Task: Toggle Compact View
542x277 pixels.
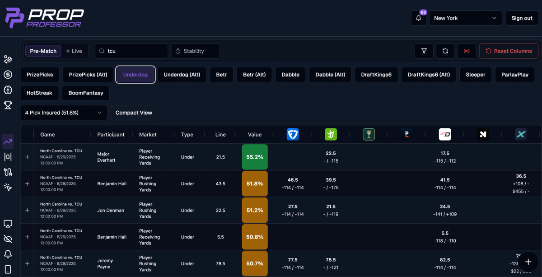Action: 134,113
